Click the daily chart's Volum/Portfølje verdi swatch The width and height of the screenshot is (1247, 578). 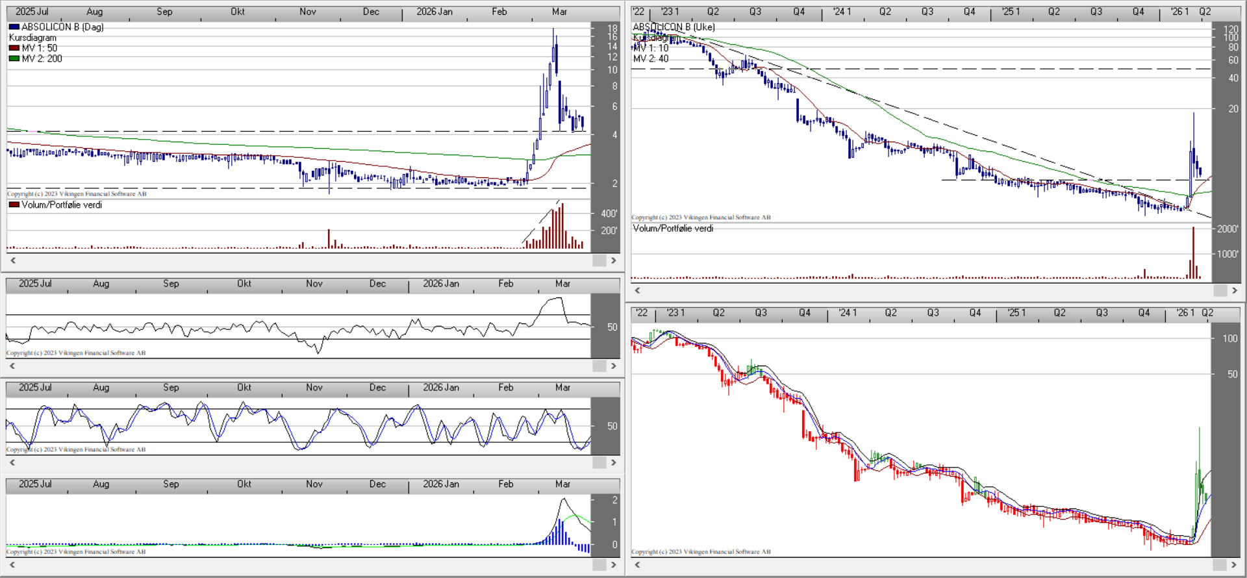pyautogui.click(x=14, y=205)
